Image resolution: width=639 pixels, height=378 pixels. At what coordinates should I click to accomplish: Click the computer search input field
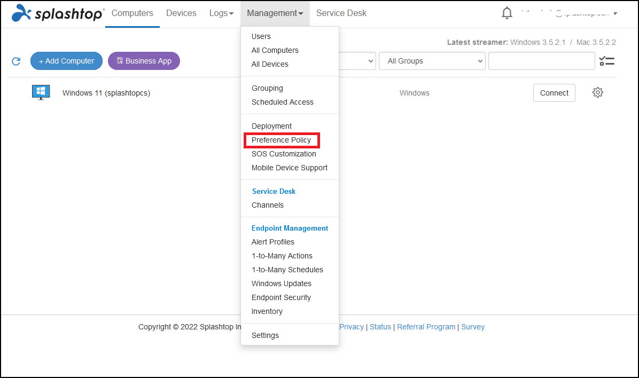[542, 61]
